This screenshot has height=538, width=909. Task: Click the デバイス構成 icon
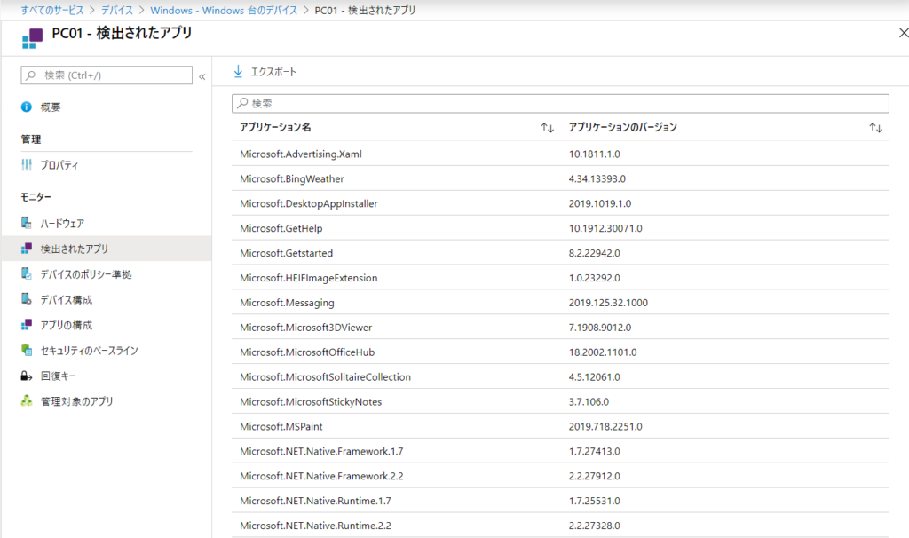point(26,299)
